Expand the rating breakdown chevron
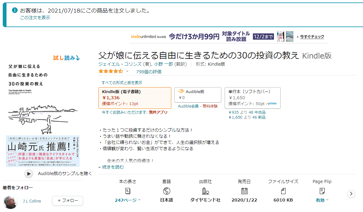Viewport: 363px width, 212px height. click(x=127, y=71)
